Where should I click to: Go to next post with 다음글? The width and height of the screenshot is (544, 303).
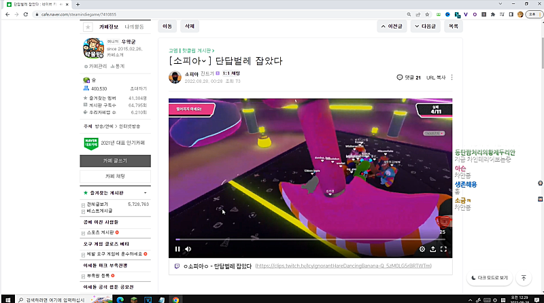point(426,26)
